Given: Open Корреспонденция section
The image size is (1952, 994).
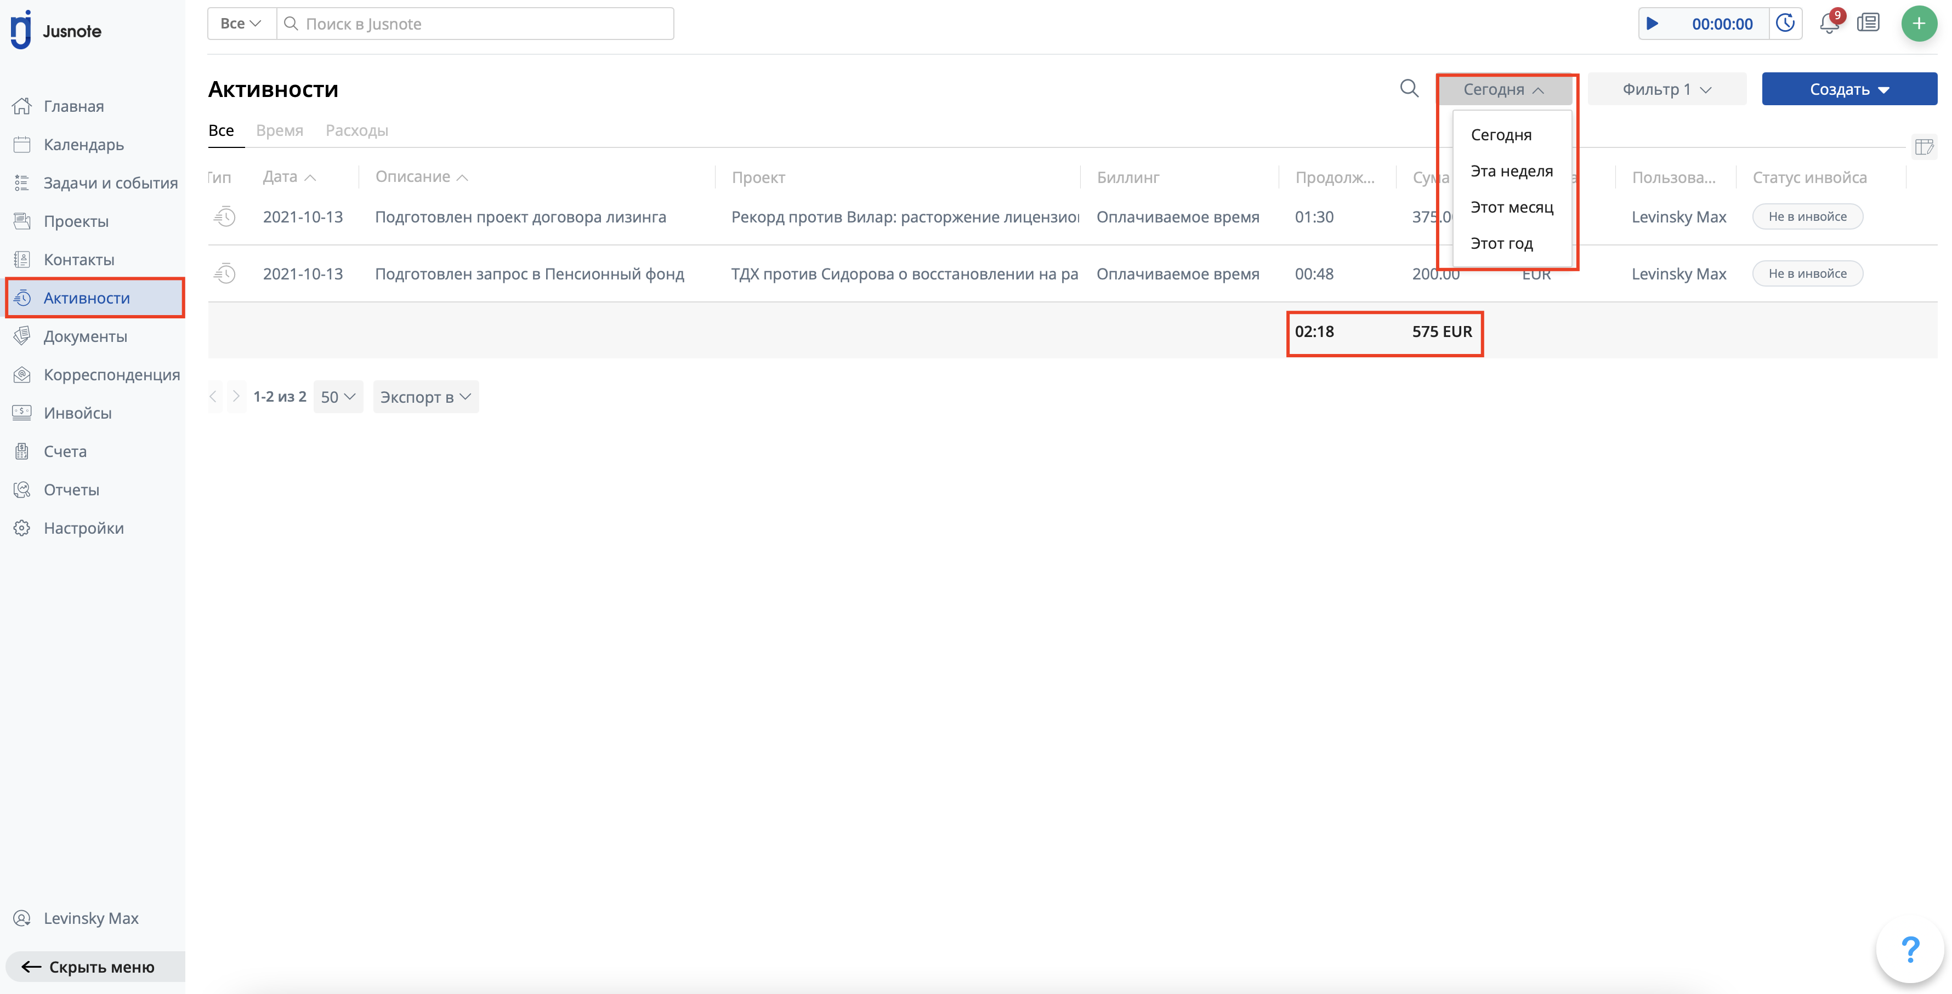Looking at the screenshot, I should 111,375.
